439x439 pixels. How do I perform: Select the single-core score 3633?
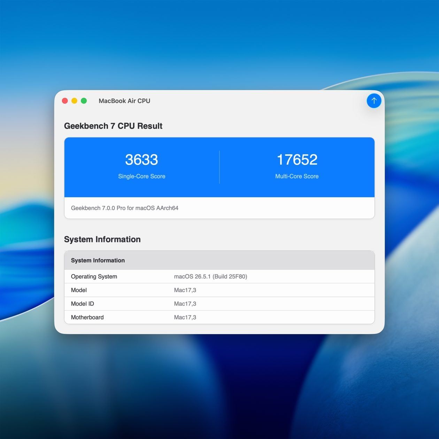(141, 160)
